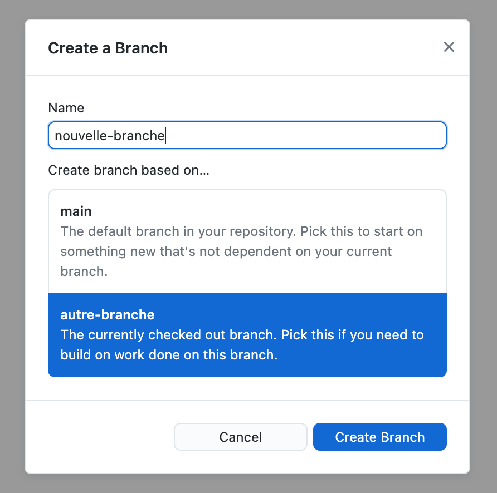Dismiss the dialog without creating a branch
This screenshot has height=493, width=497.
241,437
